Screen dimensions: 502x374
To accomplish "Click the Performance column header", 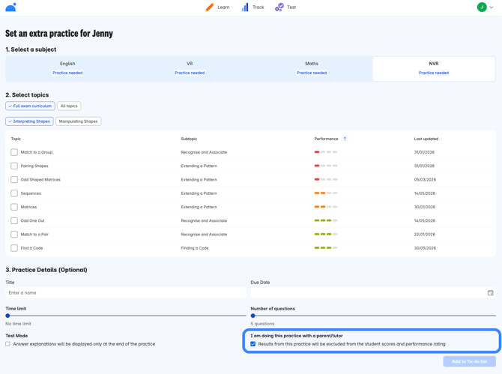I will click(x=326, y=139).
